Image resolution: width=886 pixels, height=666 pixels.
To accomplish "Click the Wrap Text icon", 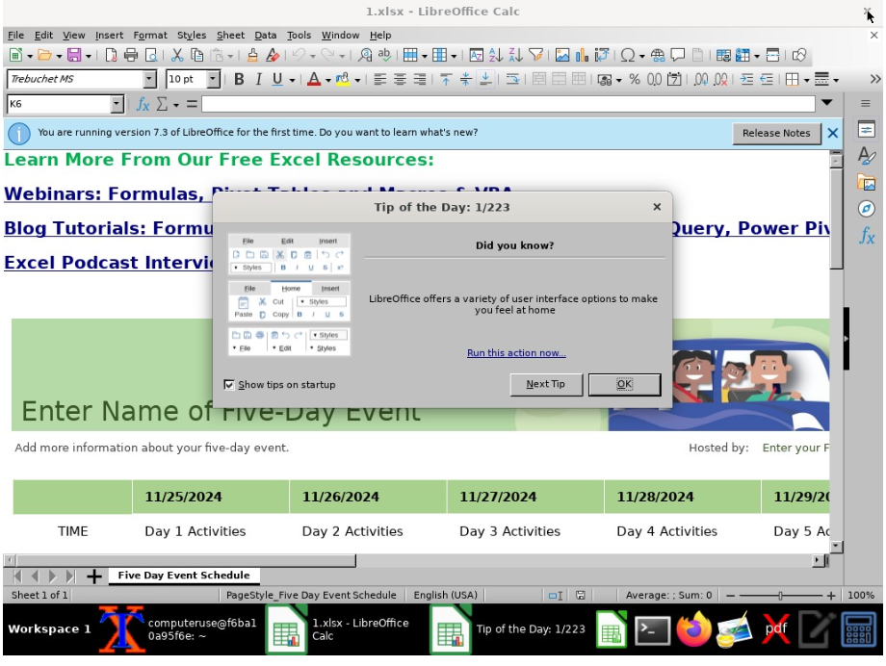I will click(512, 79).
